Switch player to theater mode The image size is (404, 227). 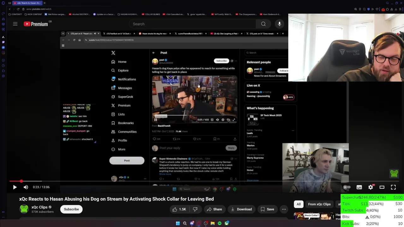point(382,187)
